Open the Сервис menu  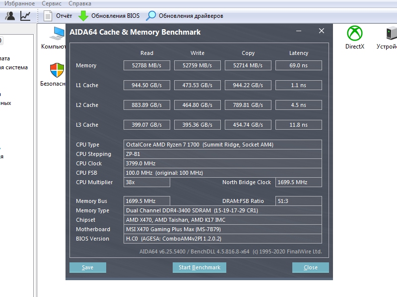(x=52, y=3)
